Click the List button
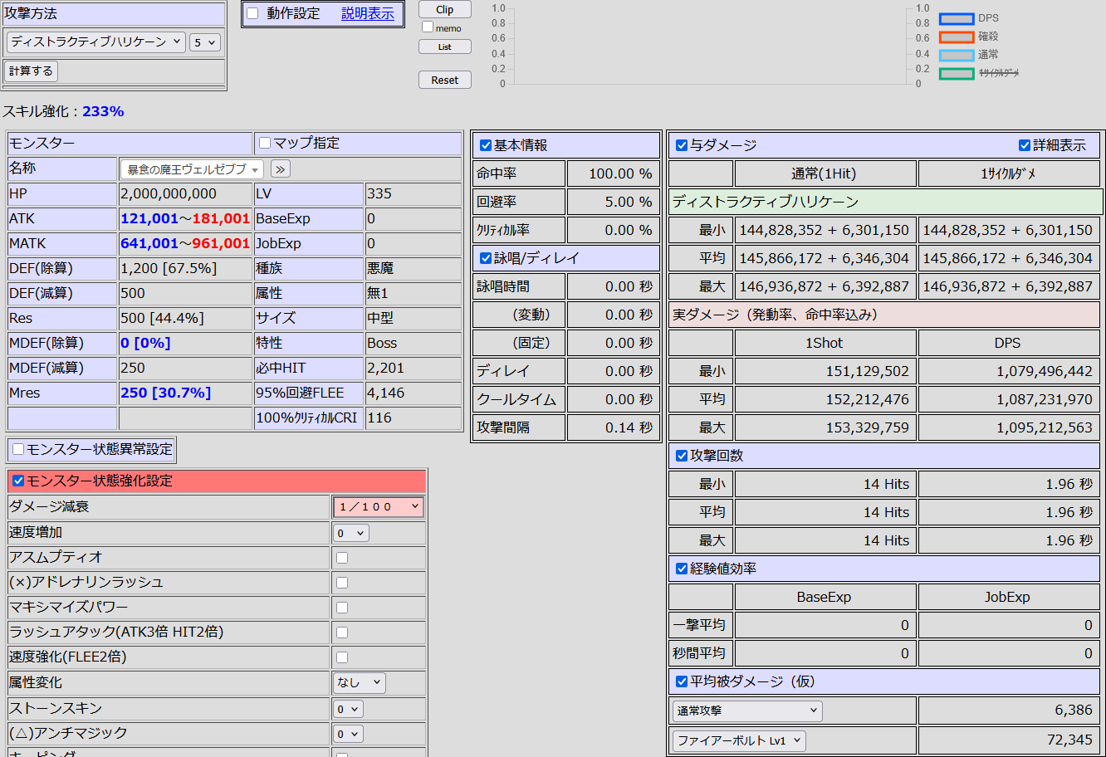This screenshot has height=757, width=1106. tap(444, 47)
